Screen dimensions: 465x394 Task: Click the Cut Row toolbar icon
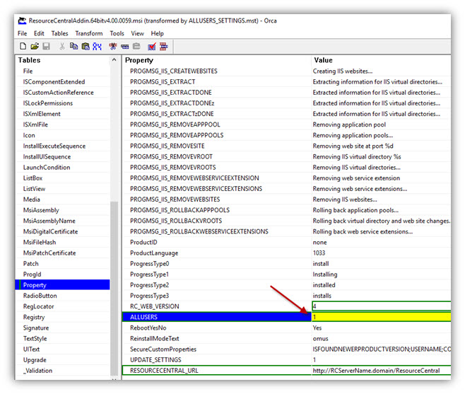pos(113,46)
